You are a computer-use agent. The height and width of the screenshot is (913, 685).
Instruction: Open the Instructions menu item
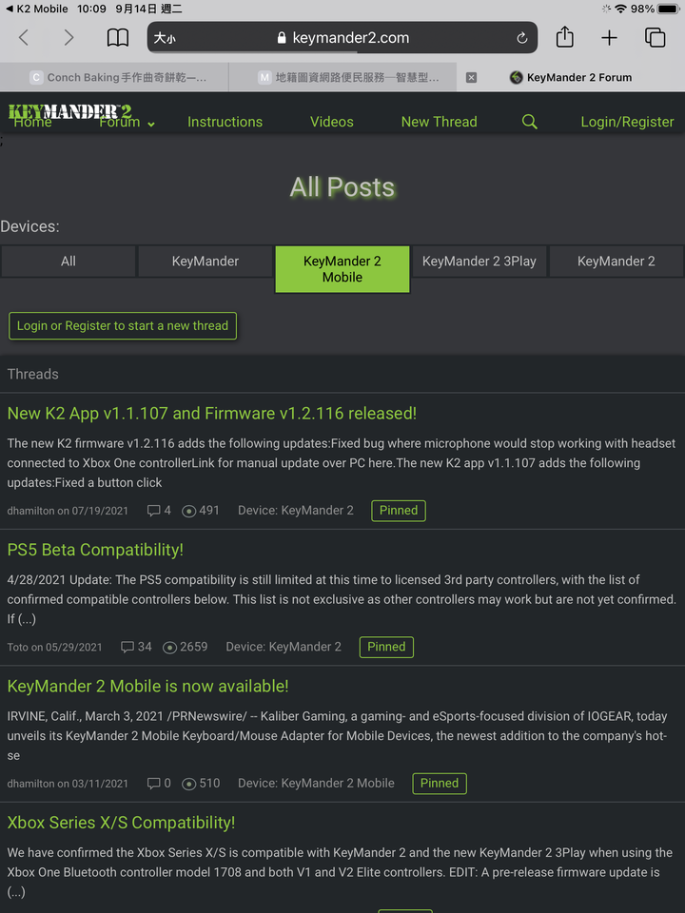pos(225,122)
